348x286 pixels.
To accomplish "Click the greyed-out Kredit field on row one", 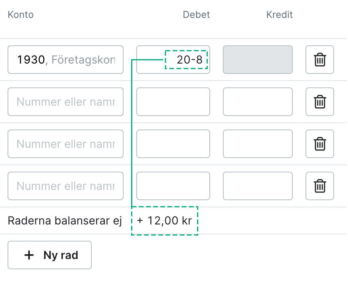I will [x=257, y=60].
